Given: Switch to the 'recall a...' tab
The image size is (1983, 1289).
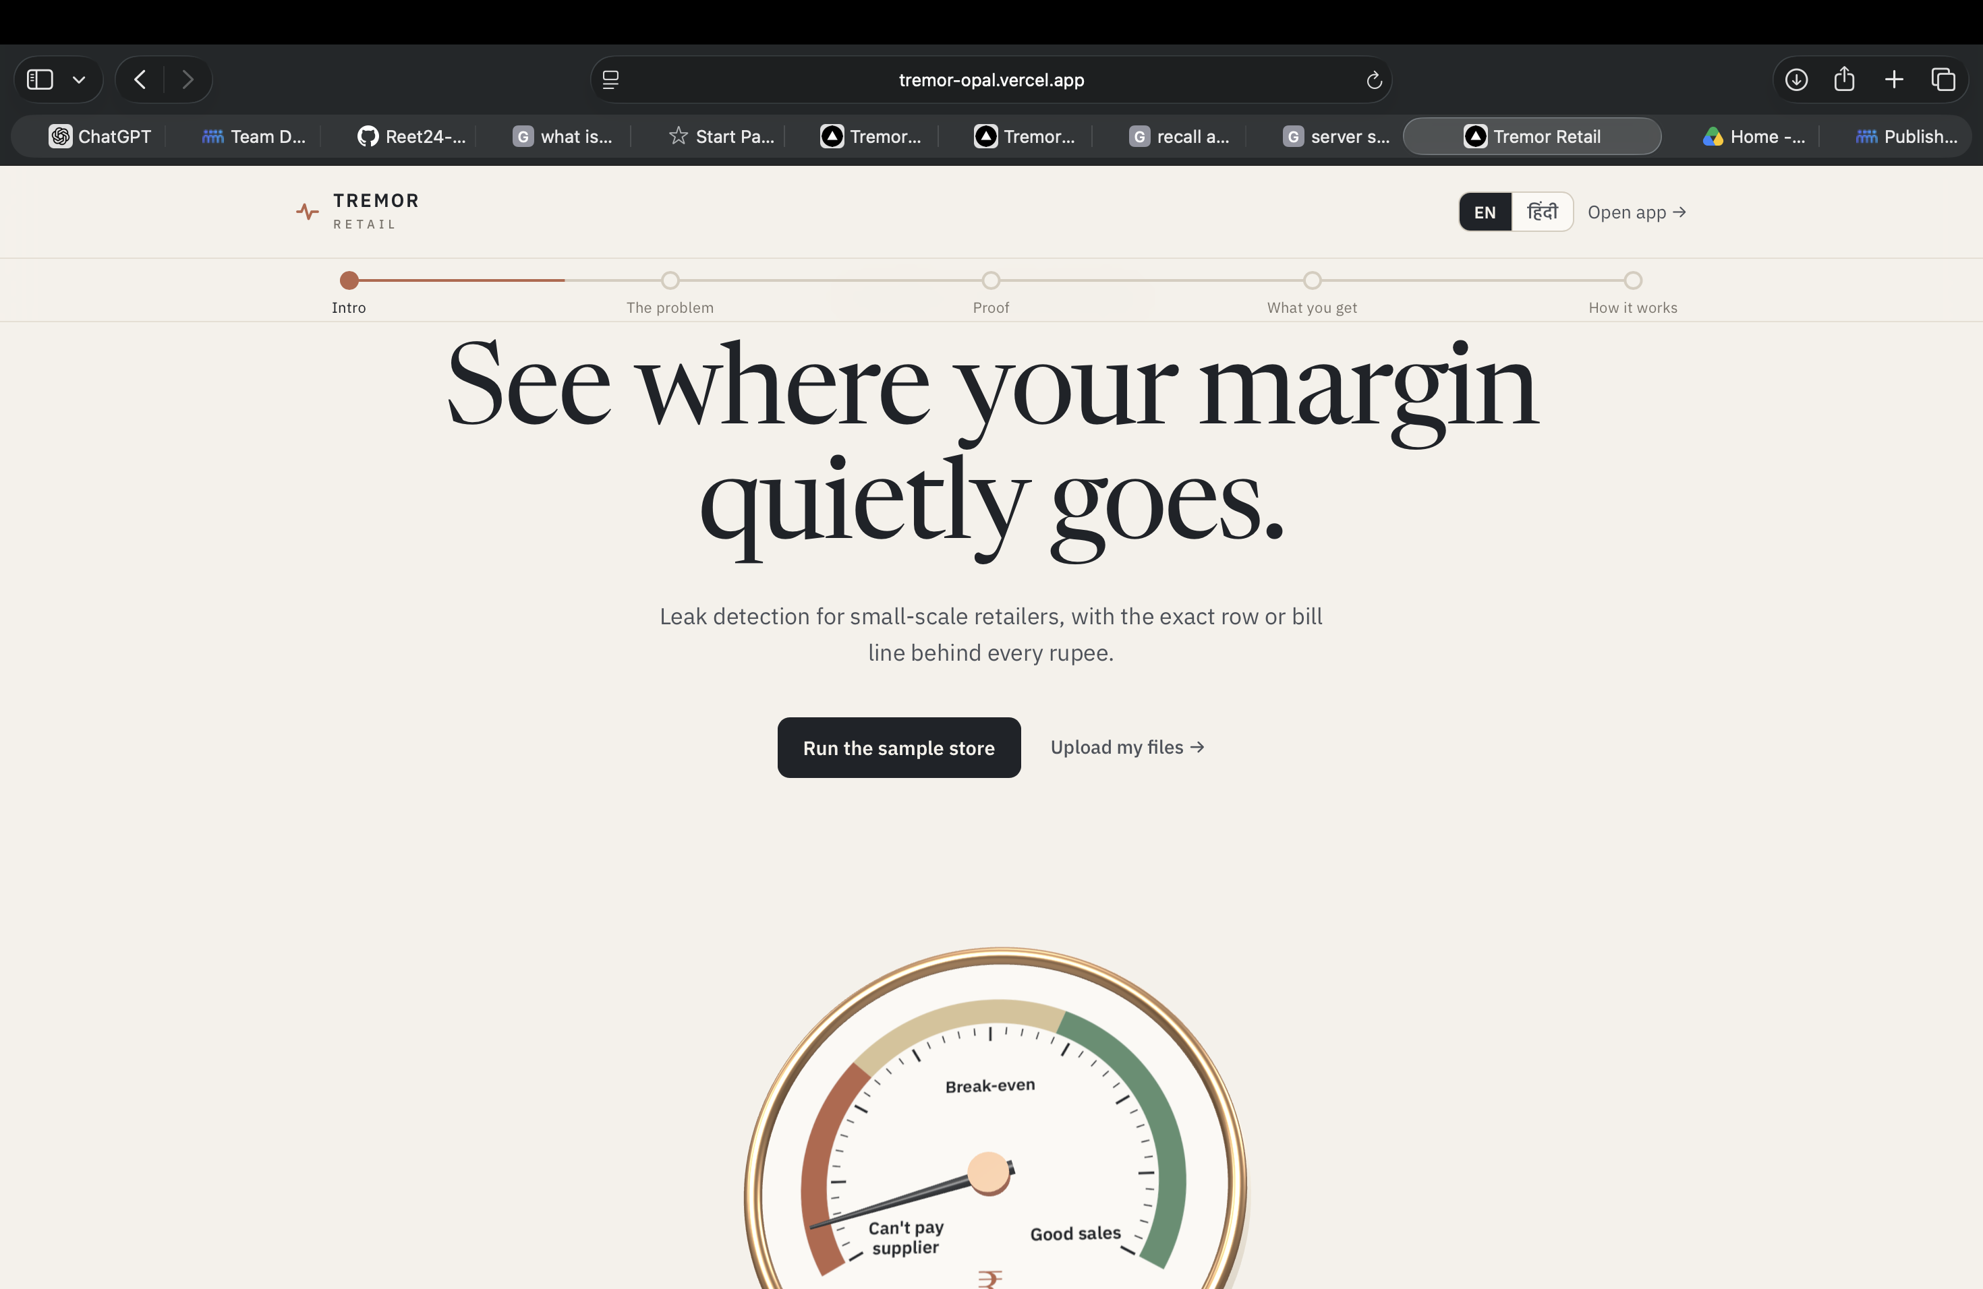Looking at the screenshot, I should point(1179,137).
